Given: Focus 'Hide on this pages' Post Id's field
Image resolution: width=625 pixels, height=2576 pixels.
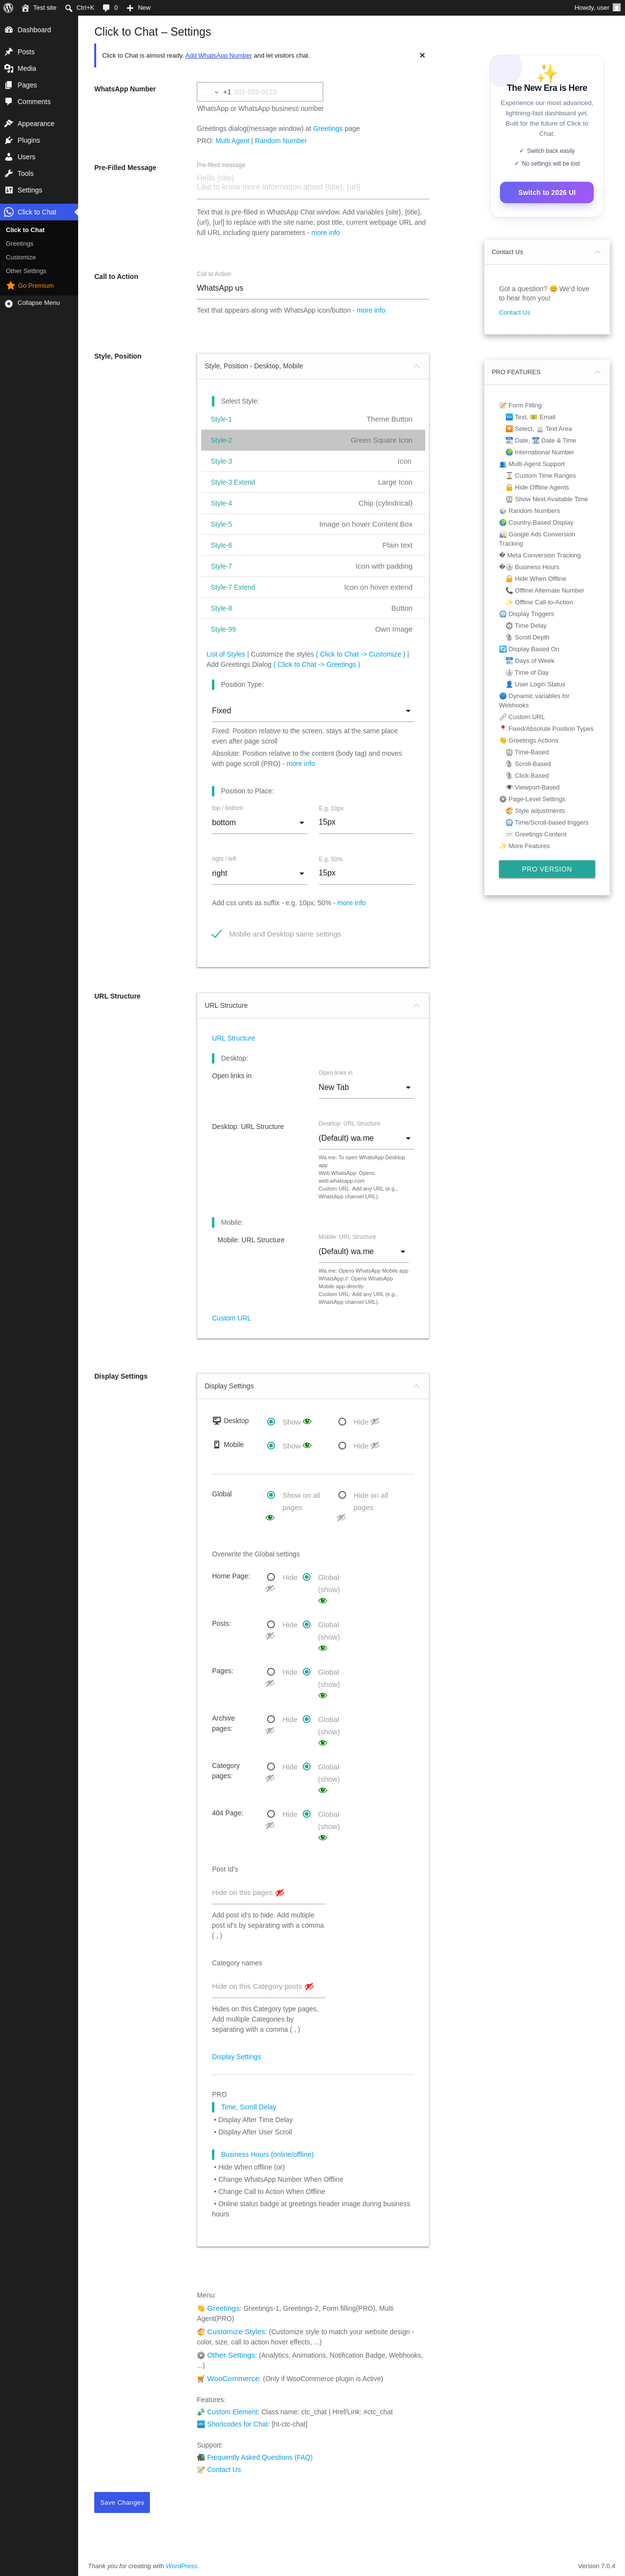Looking at the screenshot, I should tap(268, 1893).
